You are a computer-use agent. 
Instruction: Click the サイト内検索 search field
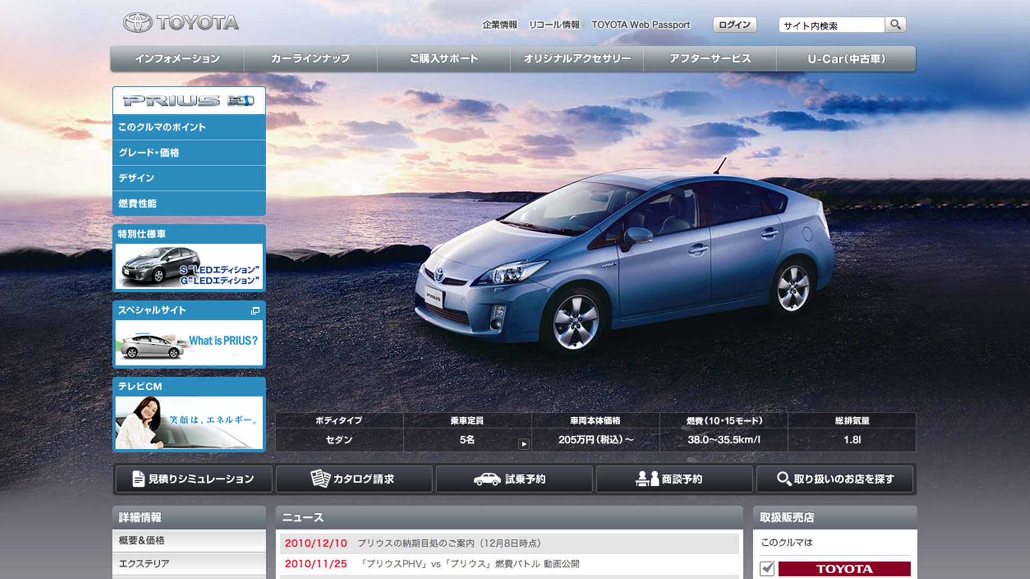[832, 25]
